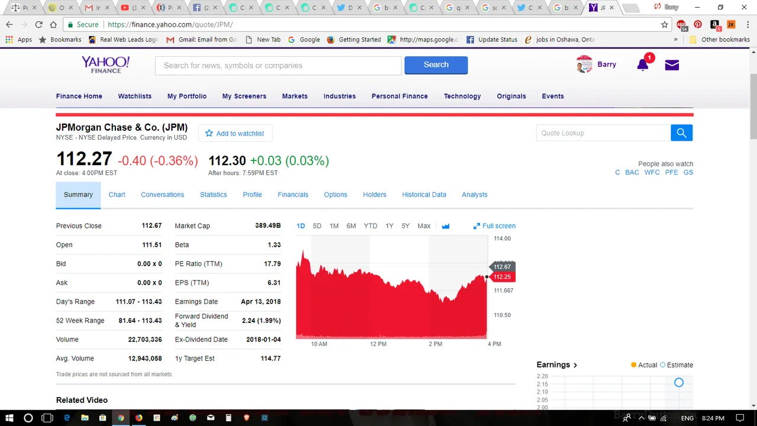Bookmark this page with the star icon
The width and height of the screenshot is (757, 426).
point(665,24)
